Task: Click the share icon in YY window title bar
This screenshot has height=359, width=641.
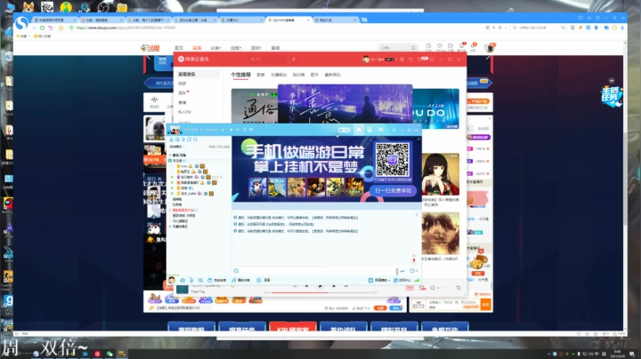Action: 245,130
